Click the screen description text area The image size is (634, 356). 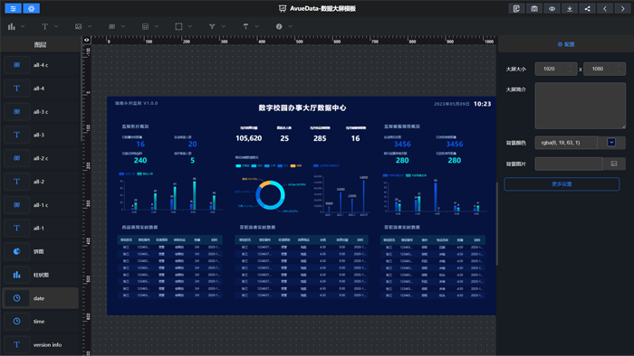581,106
